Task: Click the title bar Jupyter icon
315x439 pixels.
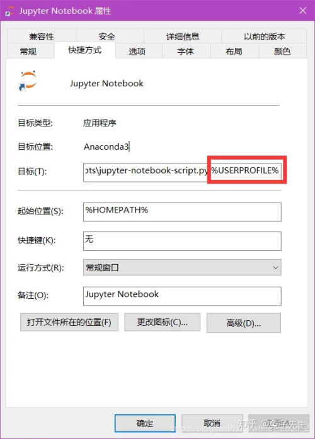Action: coord(10,11)
